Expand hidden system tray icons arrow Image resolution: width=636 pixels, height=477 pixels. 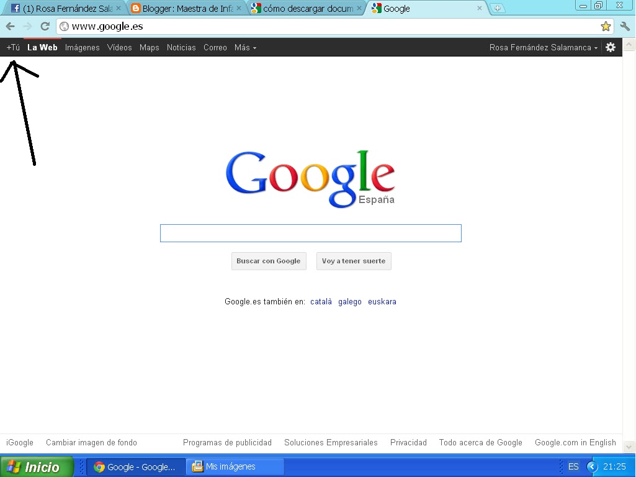[x=593, y=467]
